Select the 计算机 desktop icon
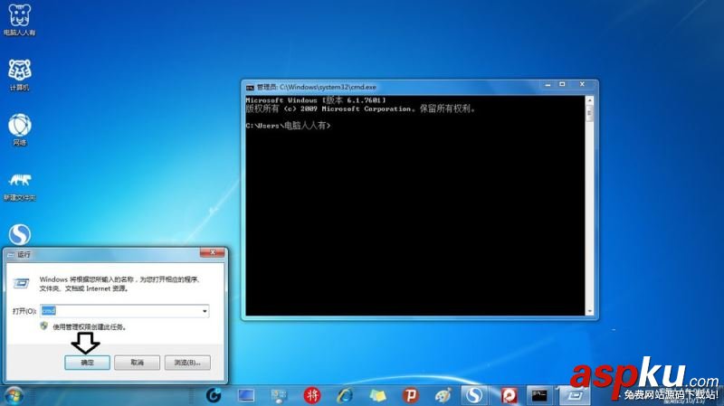Screen dimensions: 724x406 tap(19, 75)
